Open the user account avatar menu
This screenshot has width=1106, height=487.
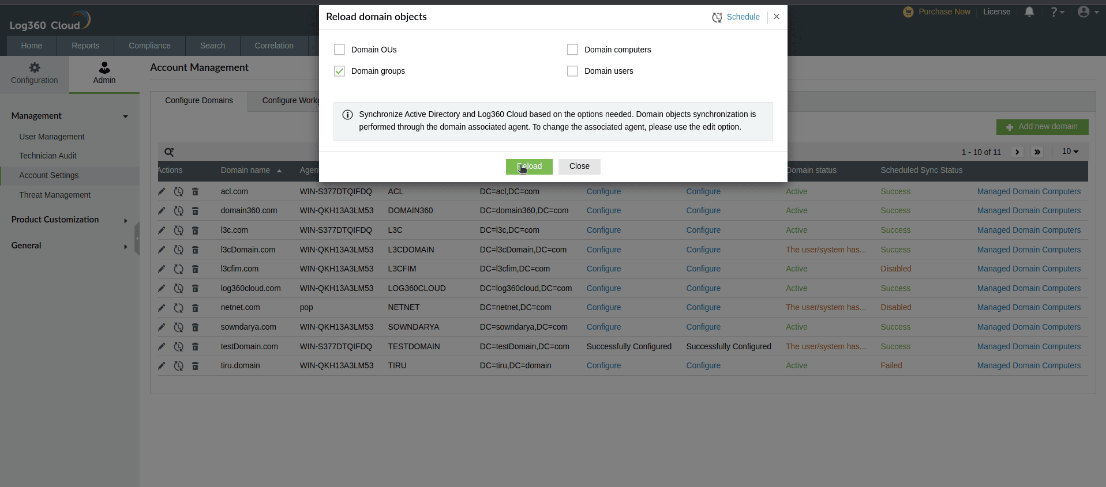1088,12
